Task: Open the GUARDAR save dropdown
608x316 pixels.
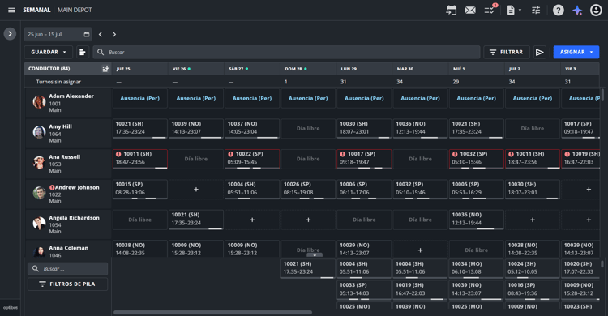Action: coord(49,52)
